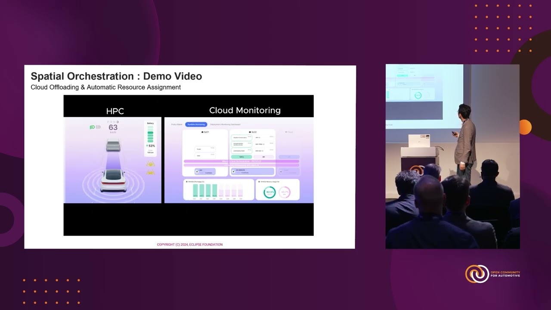Click the VM1 card in SoC2
This screenshot has width=551, height=310.
click(x=253, y=171)
